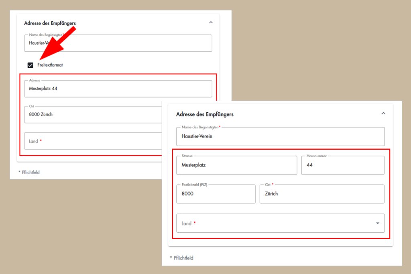The height and width of the screenshot is (274, 411).
Task: Click the Land label in the structured form
Action: 187,223
